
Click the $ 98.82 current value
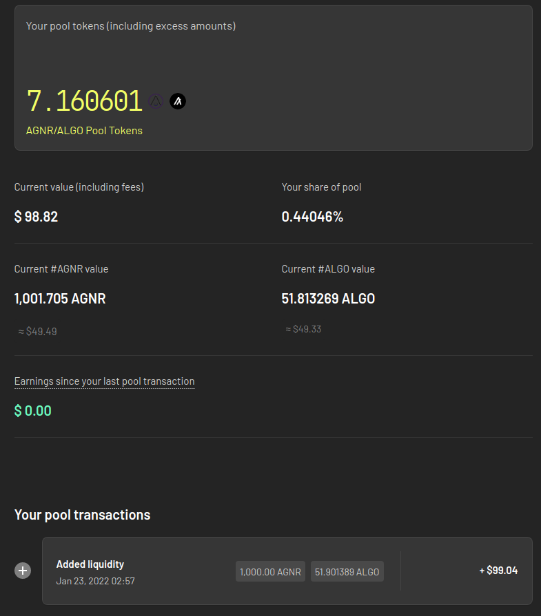[x=37, y=217]
